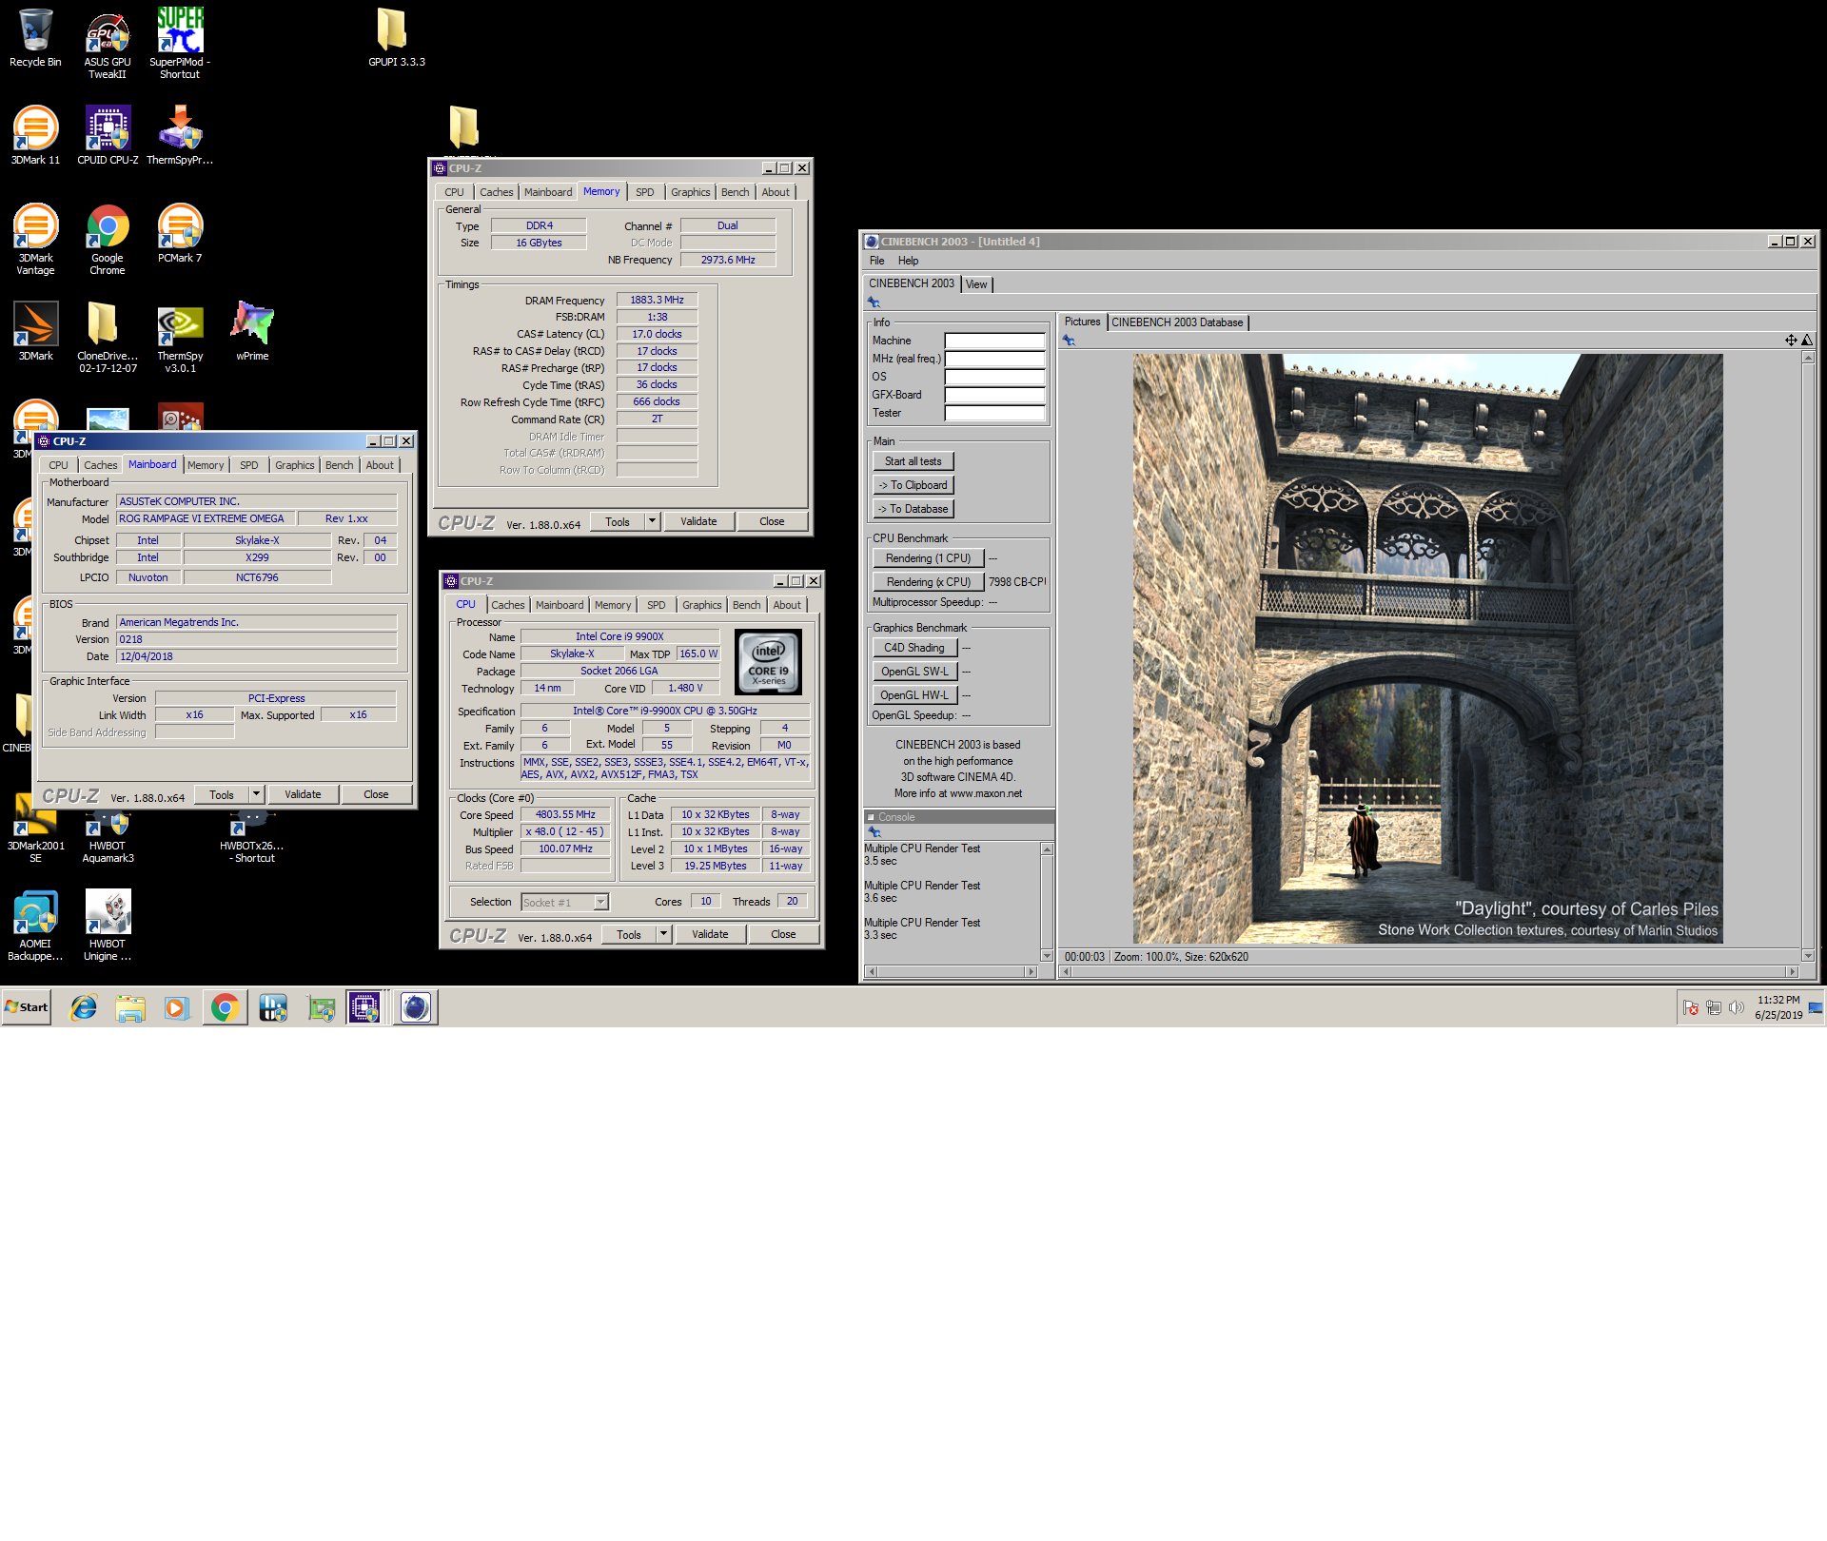Screen dimensions: 1827x1541
Task: Open CINEBENCH 2003 Database tab
Action: pyautogui.click(x=1177, y=322)
